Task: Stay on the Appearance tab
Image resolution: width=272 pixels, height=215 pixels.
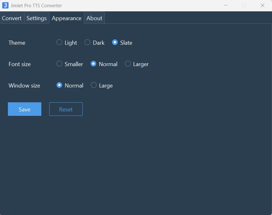Action: (x=66, y=18)
